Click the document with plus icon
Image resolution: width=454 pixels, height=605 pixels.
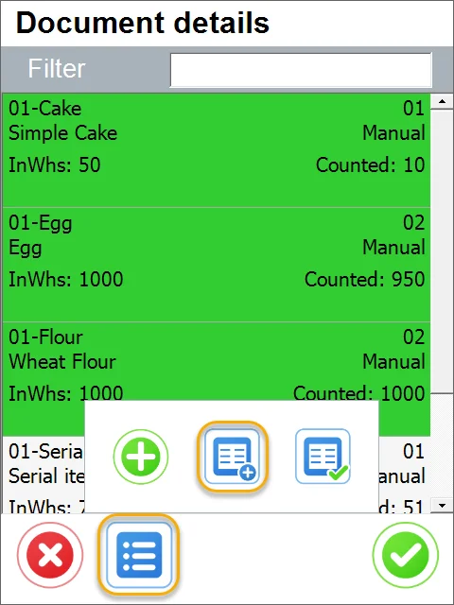click(x=233, y=457)
